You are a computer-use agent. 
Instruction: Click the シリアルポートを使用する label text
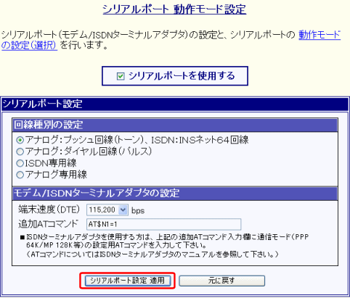(182, 76)
